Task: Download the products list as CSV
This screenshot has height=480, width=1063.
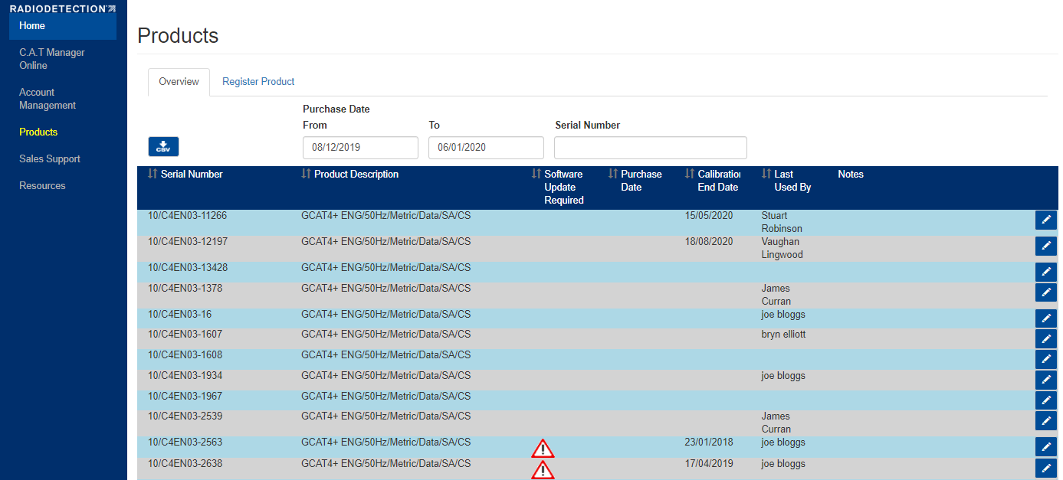Action: point(163,146)
